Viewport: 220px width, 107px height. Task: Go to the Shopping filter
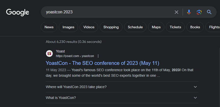111,27
